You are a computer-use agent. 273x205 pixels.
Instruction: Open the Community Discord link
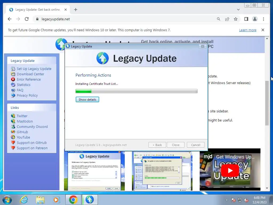32,127
